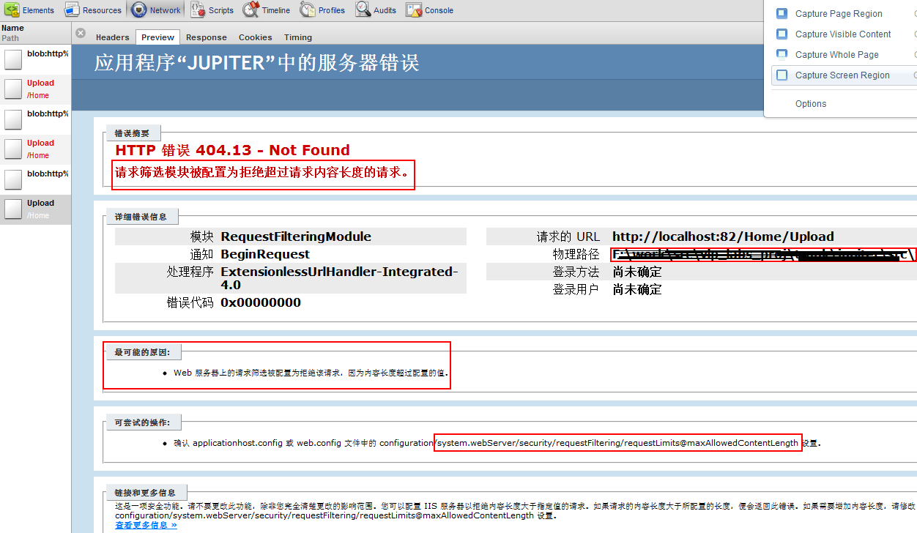Click the 登录用户 label
This screenshot has width=917, height=533.
point(576,289)
